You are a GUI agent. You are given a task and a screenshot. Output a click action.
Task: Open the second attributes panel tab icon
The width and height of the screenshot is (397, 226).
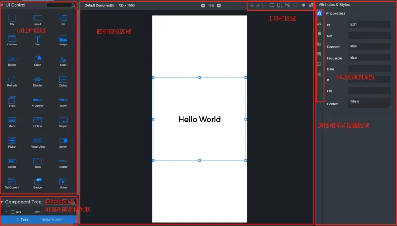(x=319, y=24)
